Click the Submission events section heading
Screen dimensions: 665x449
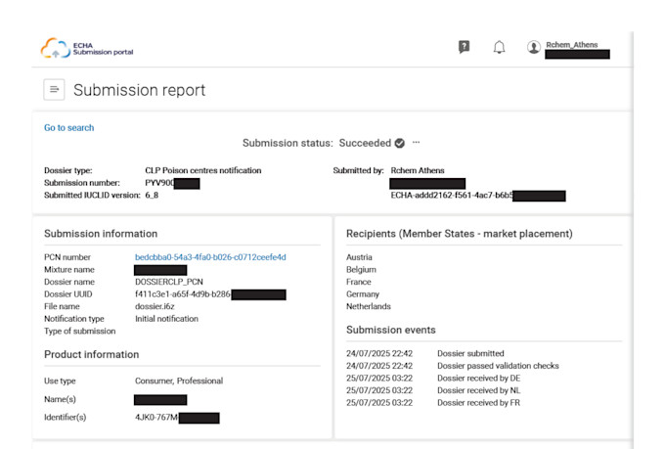(x=390, y=331)
